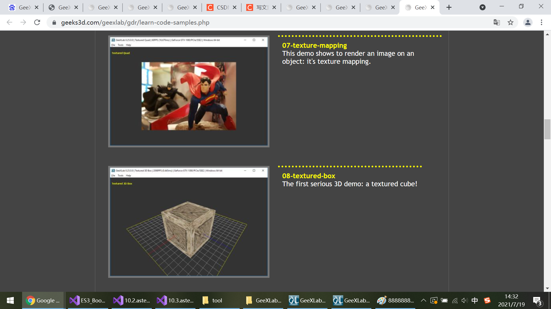Viewport: 551px width, 309px height.
Task: Show hidden system tray icons chevron
Action: coord(423,300)
